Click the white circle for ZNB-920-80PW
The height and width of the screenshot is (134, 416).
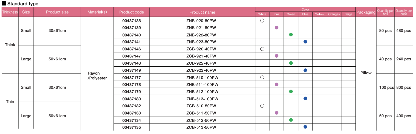point(262,21)
